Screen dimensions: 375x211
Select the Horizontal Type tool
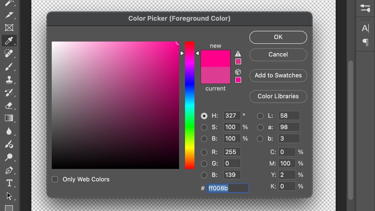click(9, 183)
